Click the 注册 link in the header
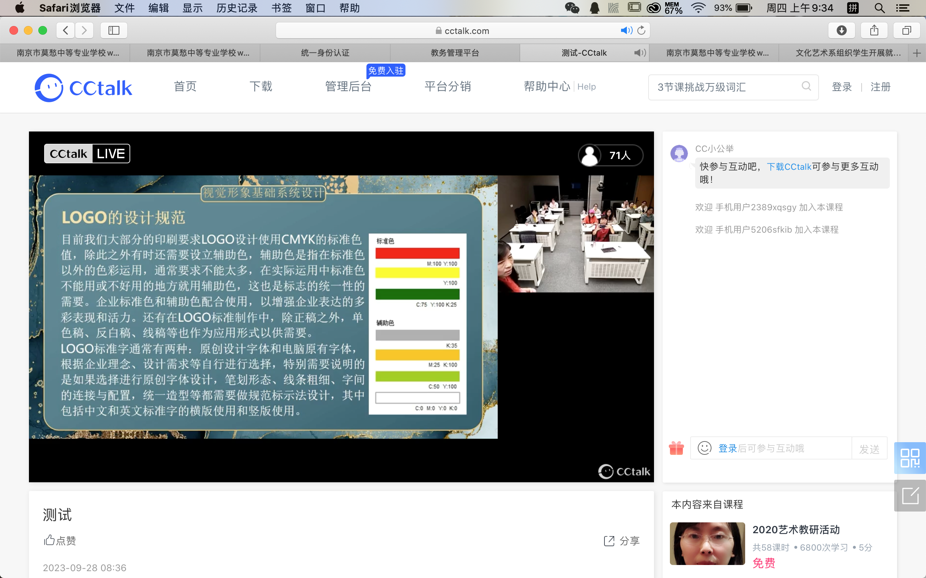926x578 pixels. pyautogui.click(x=880, y=87)
